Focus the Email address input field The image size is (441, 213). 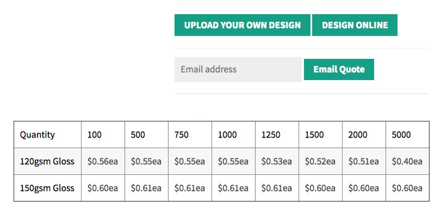[238, 69]
